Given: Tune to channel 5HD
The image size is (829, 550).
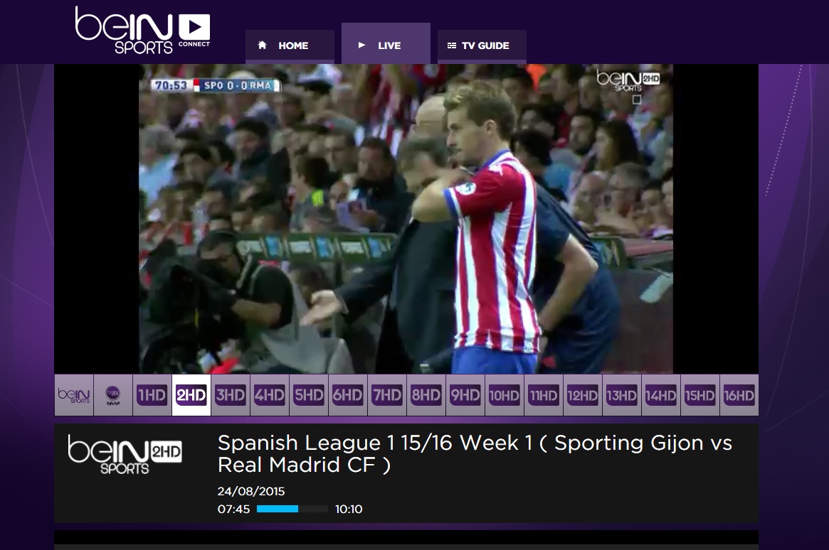Looking at the screenshot, I should pos(309,395).
